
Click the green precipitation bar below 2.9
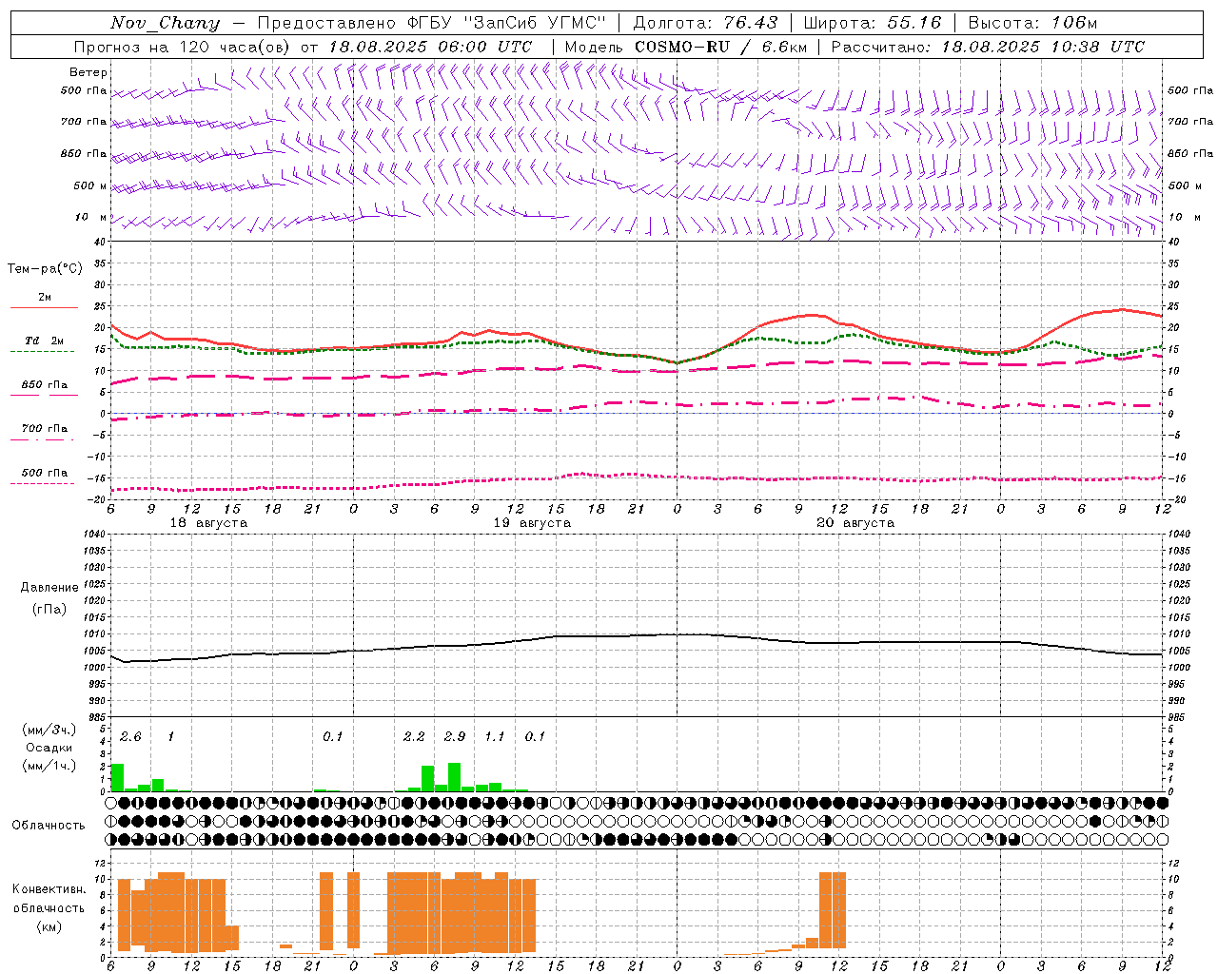pos(454,777)
